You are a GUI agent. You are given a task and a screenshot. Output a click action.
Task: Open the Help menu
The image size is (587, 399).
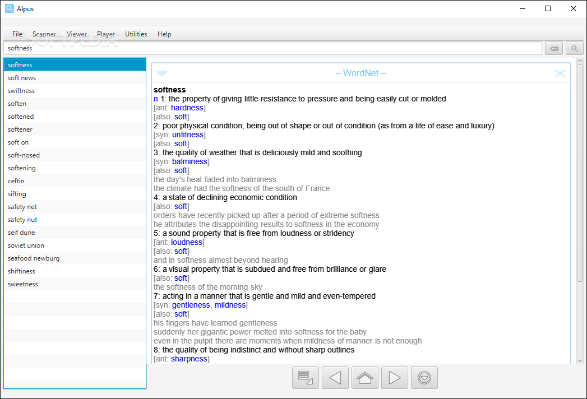pyautogui.click(x=164, y=34)
